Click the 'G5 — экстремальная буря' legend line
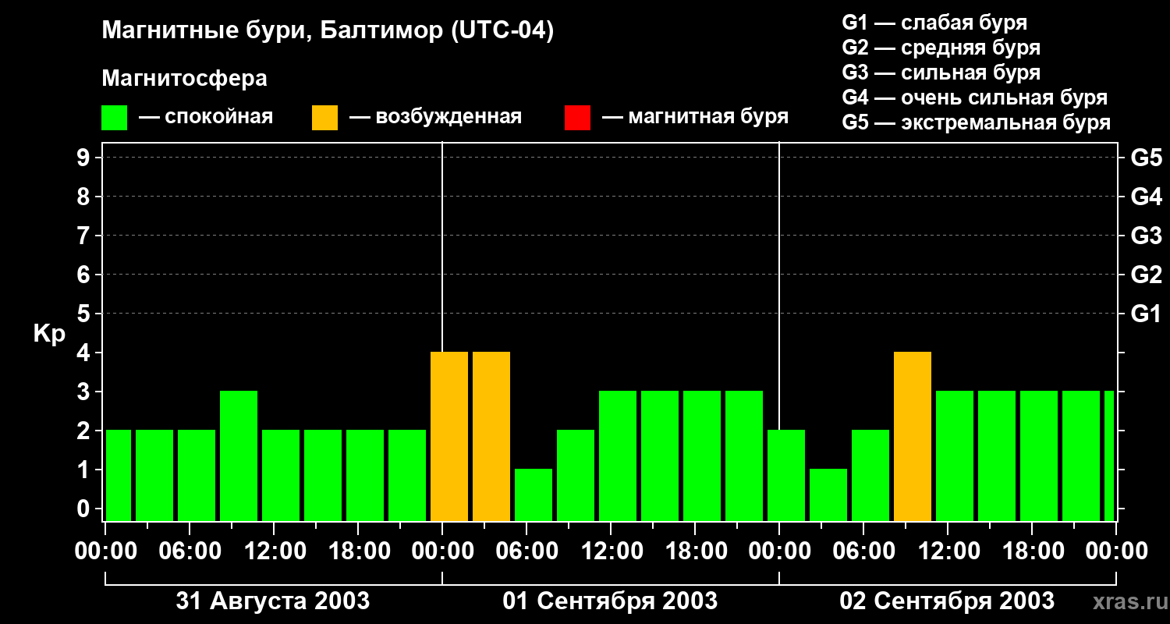Viewport: 1170px width, 624px height. (x=977, y=122)
